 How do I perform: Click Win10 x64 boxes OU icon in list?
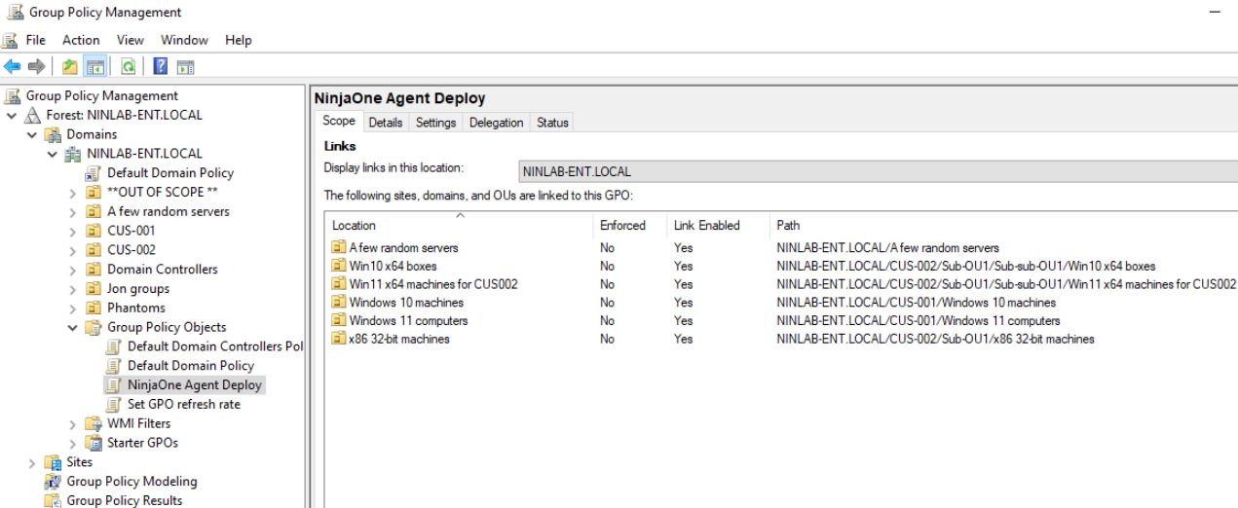pyautogui.click(x=339, y=266)
